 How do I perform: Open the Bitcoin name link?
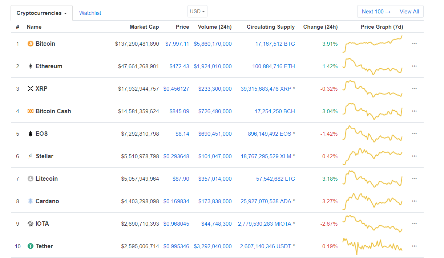45,44
